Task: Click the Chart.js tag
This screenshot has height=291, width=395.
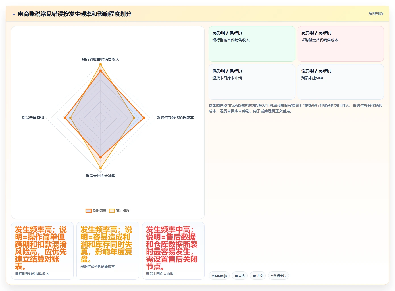Action: click(219, 276)
